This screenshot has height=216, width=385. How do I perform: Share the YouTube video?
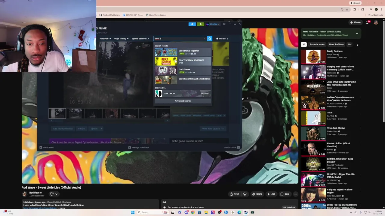(257, 194)
